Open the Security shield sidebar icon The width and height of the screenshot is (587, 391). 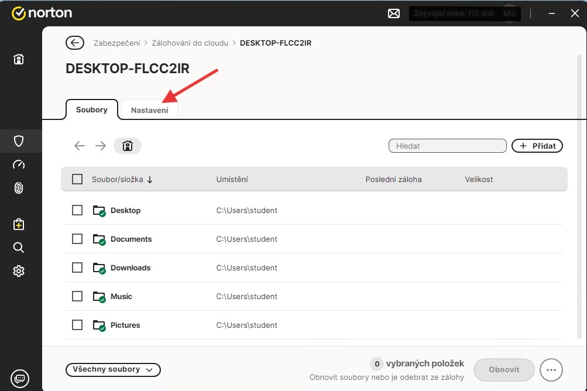(x=19, y=141)
